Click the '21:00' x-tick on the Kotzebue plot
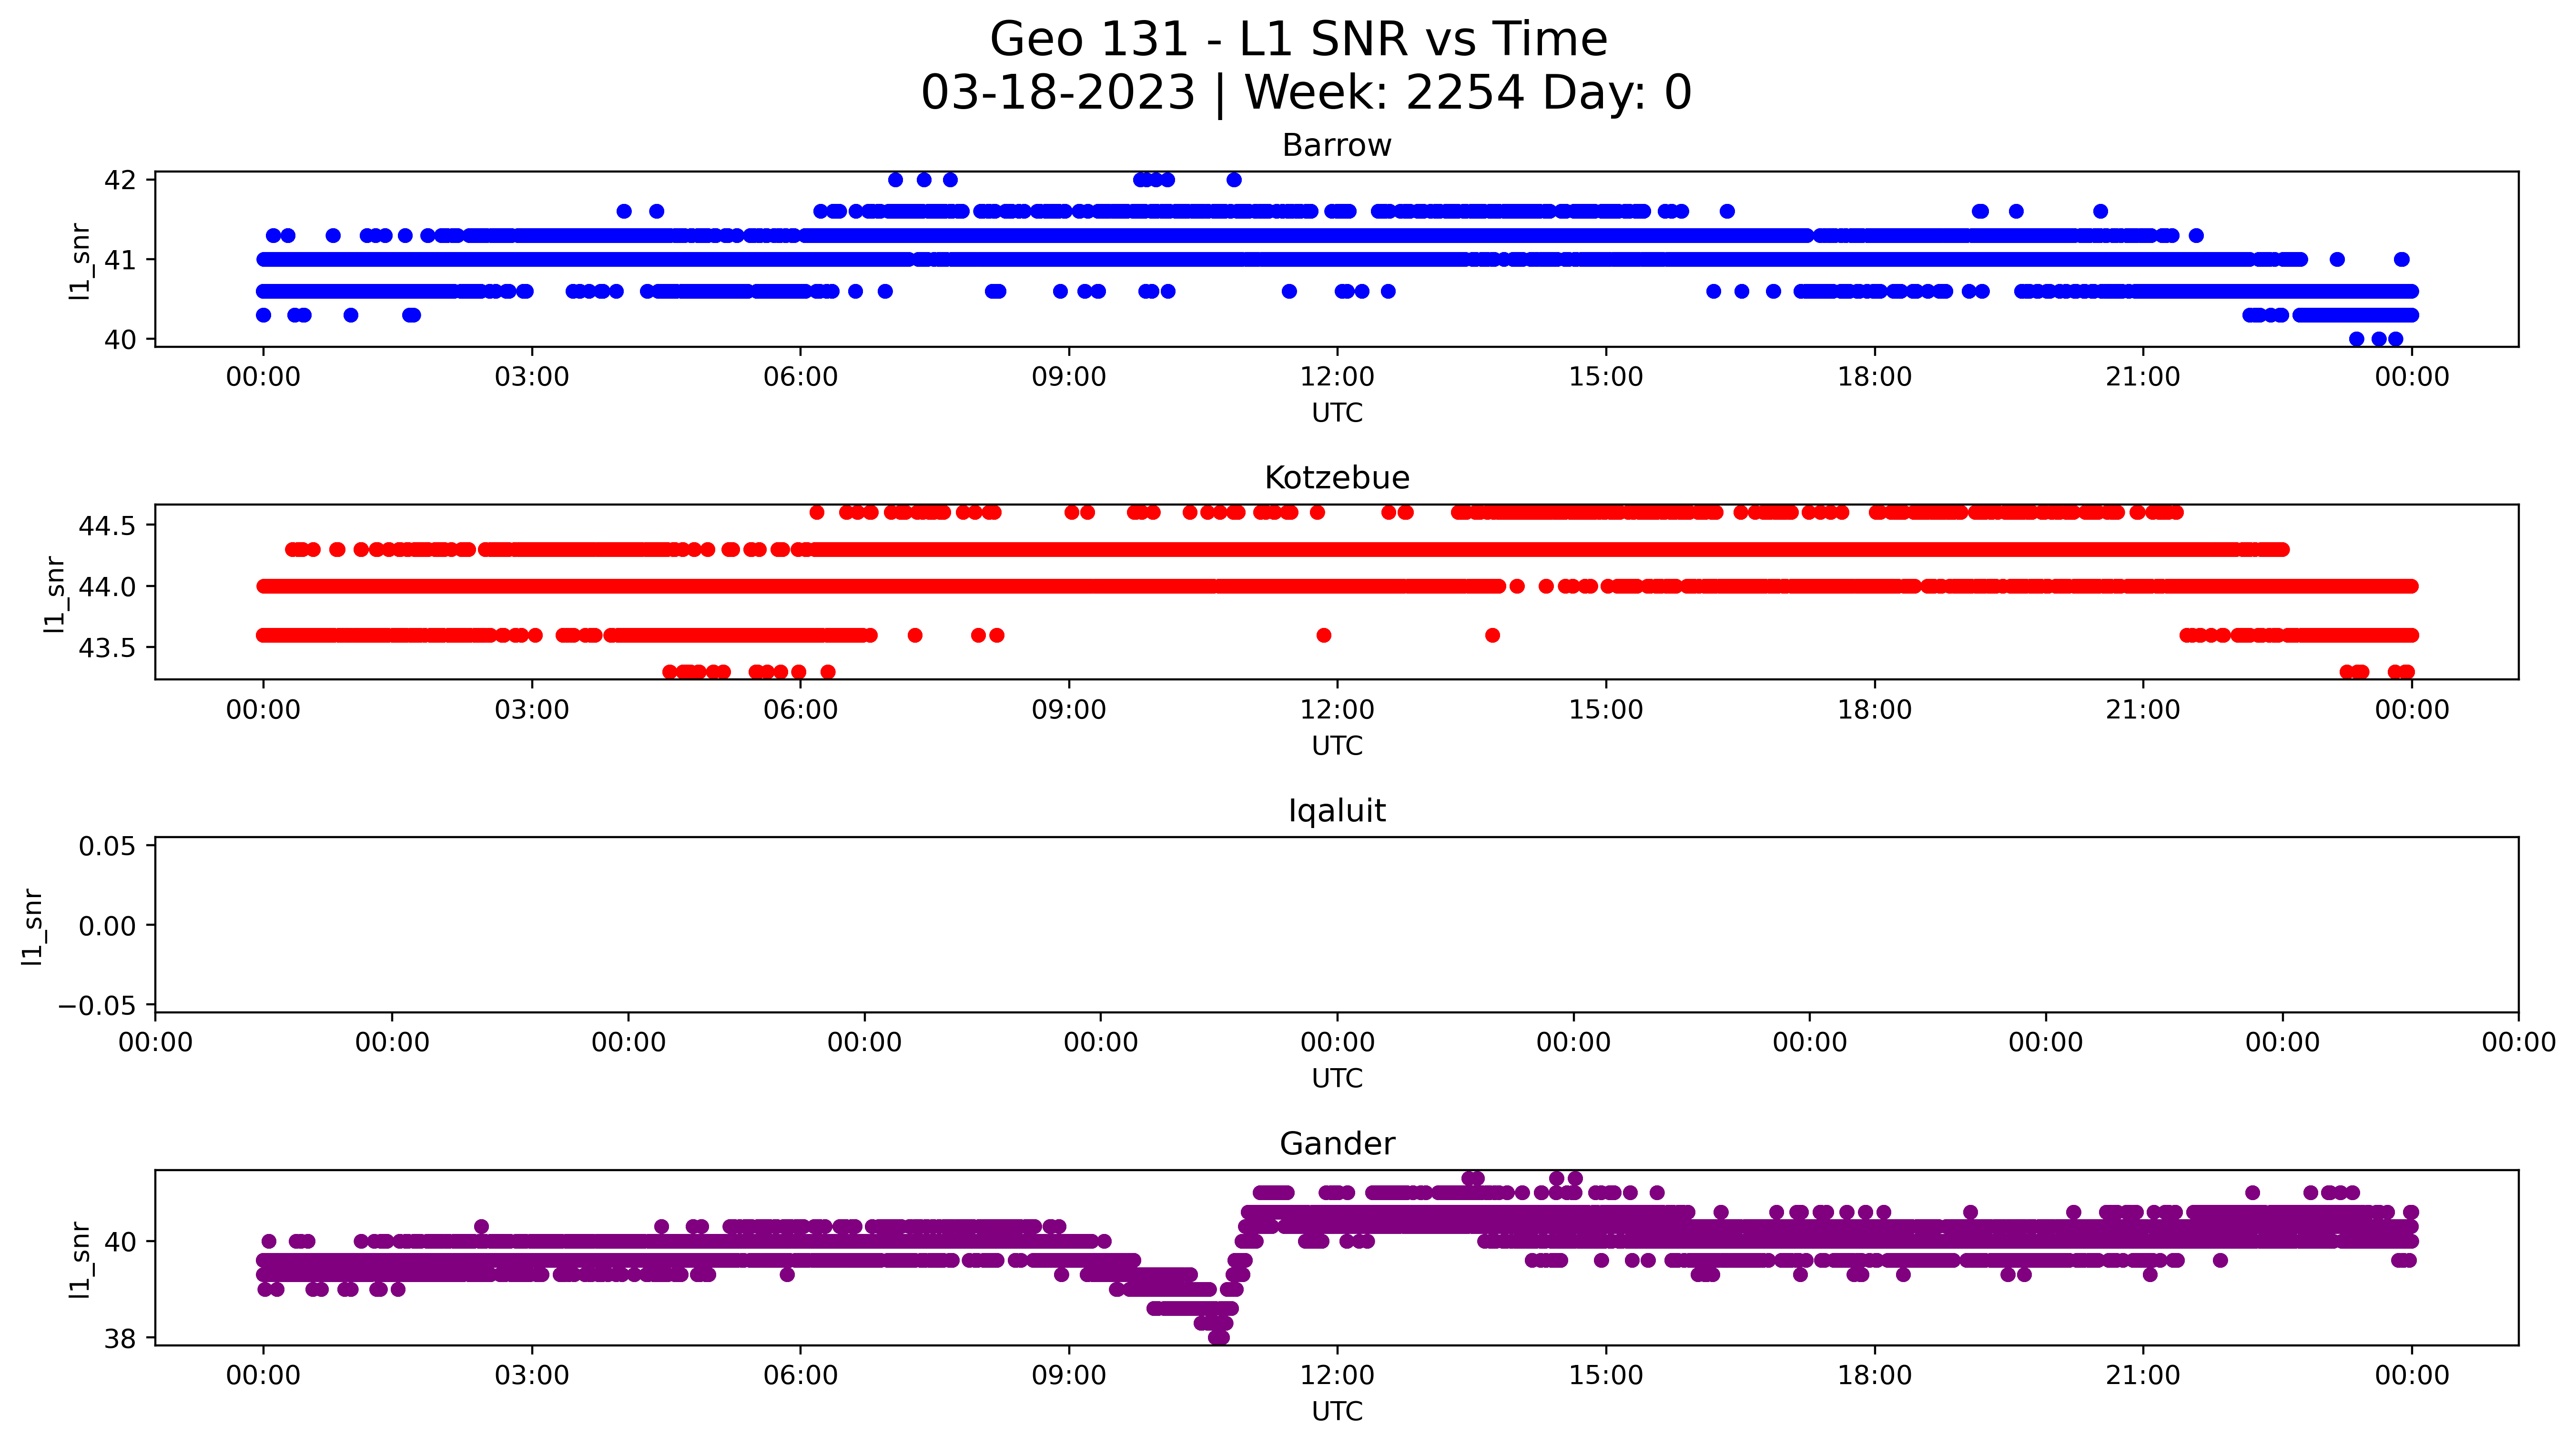Viewport: 2576px width, 1445px height. pos(2143,710)
